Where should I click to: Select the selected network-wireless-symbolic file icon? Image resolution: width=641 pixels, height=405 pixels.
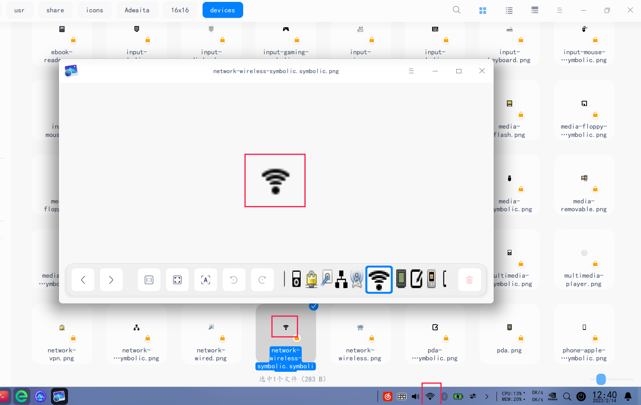[286, 327]
